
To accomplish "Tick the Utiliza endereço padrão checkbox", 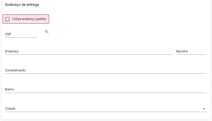I will point(7,19).
